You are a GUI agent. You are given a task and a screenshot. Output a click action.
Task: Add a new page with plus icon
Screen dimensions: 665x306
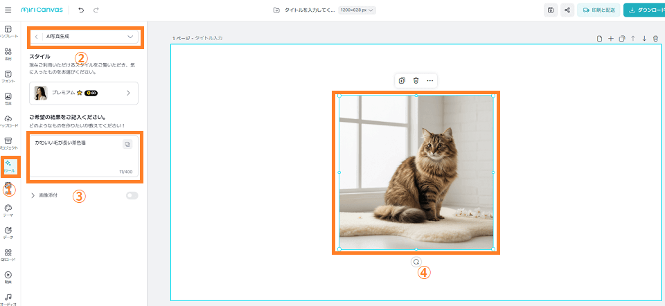tap(610, 39)
